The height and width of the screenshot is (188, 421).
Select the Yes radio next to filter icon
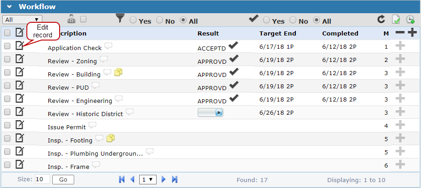coord(133,20)
